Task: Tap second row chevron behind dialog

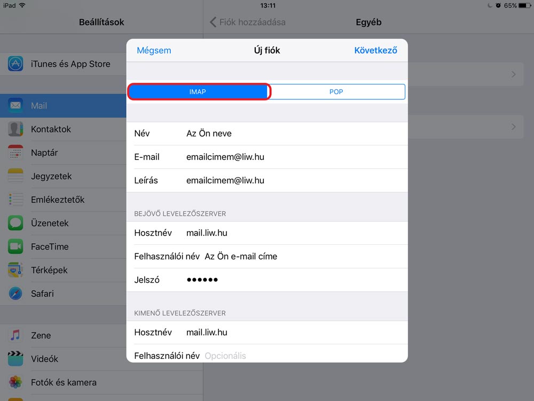Action: click(513, 127)
